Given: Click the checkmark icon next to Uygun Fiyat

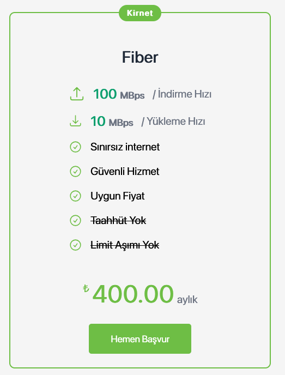Looking at the screenshot, I should [x=75, y=196].
